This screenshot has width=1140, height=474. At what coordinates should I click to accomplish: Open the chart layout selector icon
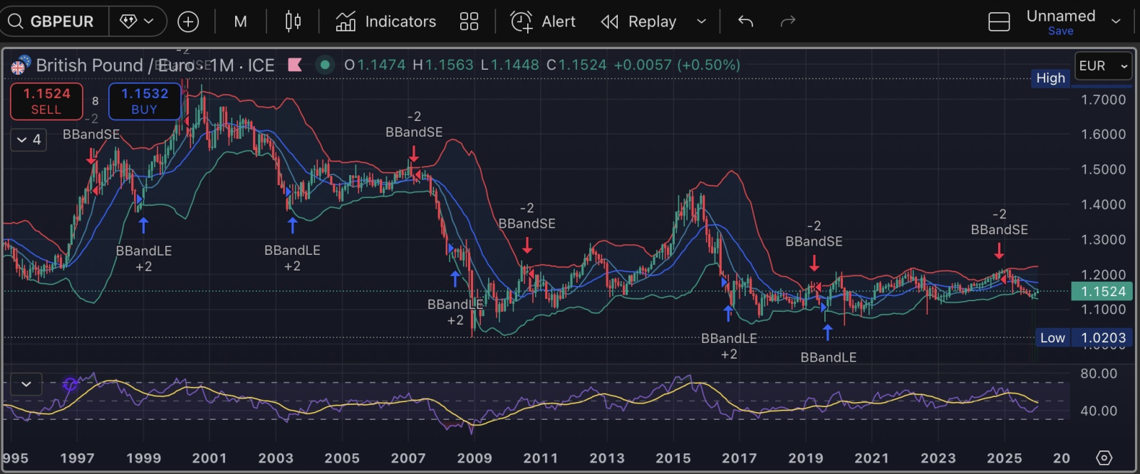[999, 22]
